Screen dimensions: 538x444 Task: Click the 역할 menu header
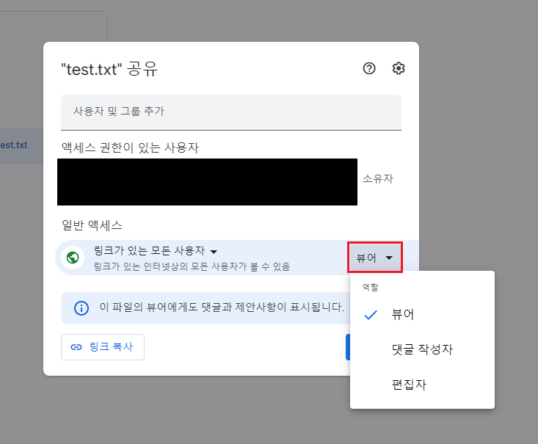point(371,287)
